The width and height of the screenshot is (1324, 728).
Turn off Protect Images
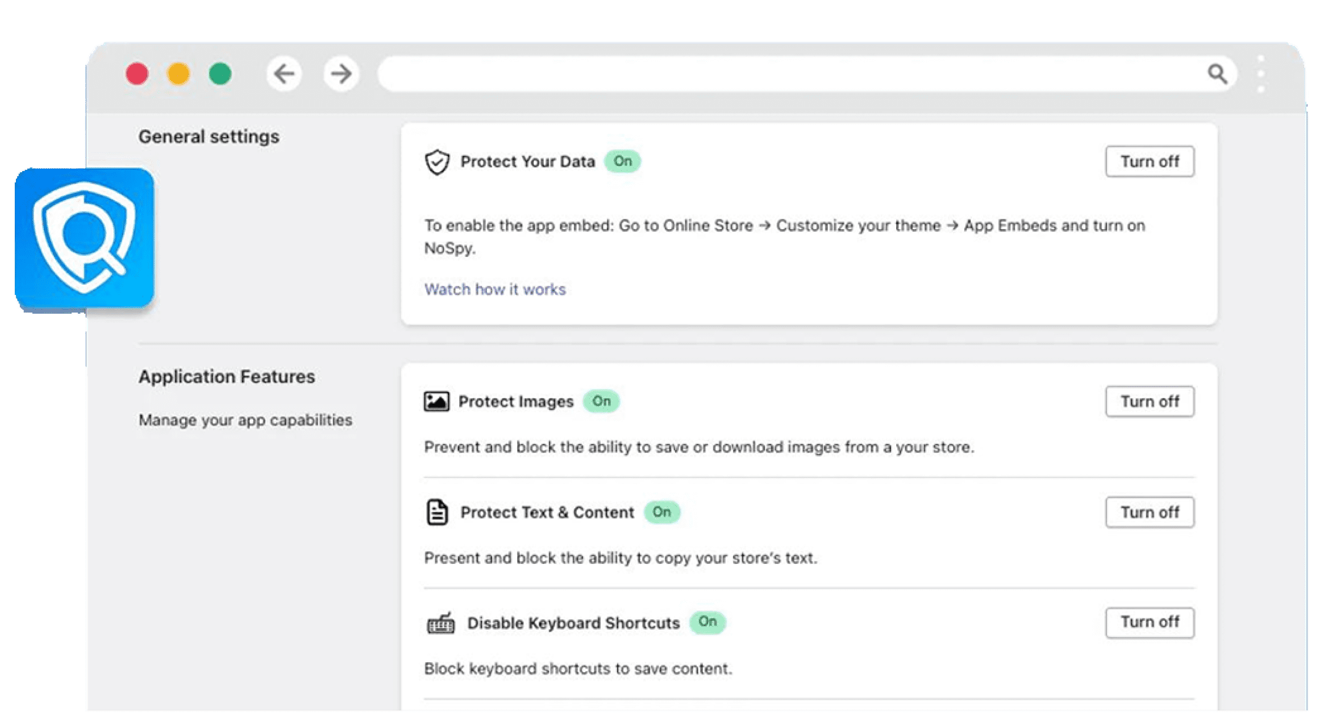pos(1150,401)
